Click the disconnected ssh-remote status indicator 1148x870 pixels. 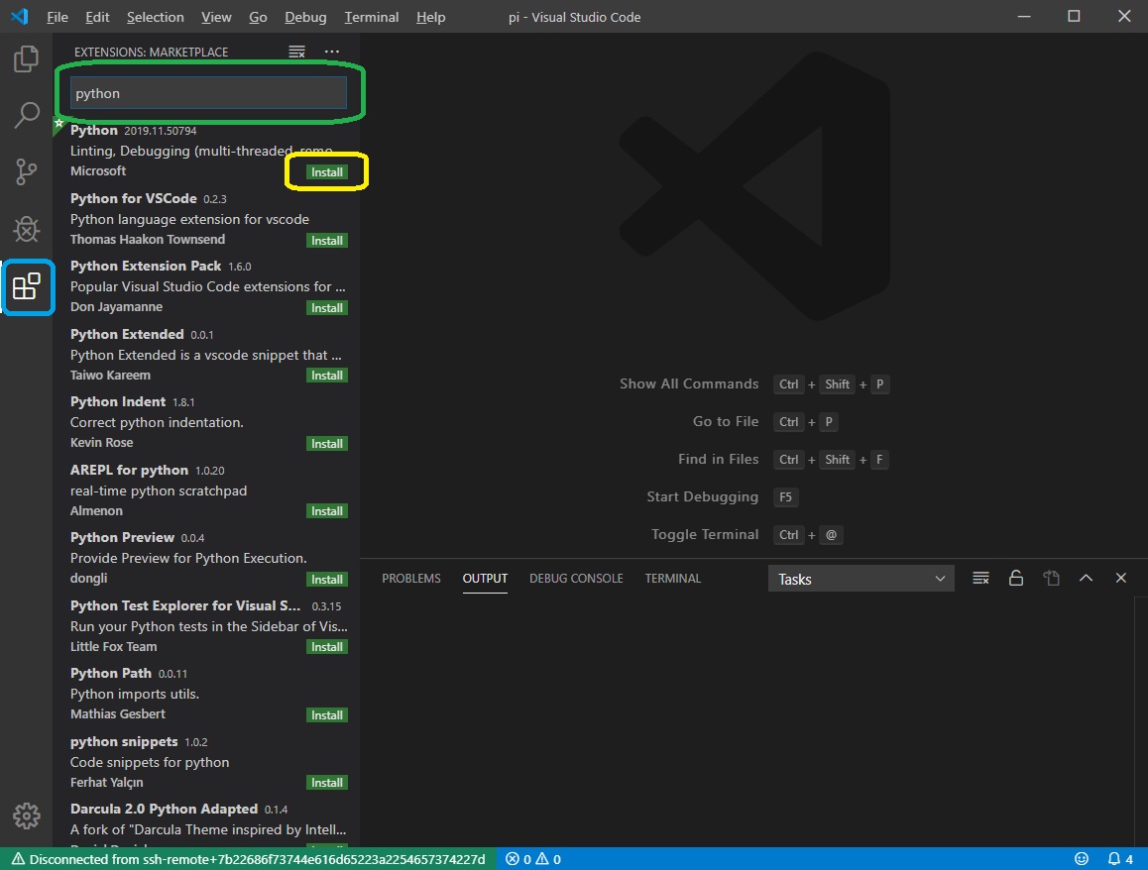click(248, 859)
